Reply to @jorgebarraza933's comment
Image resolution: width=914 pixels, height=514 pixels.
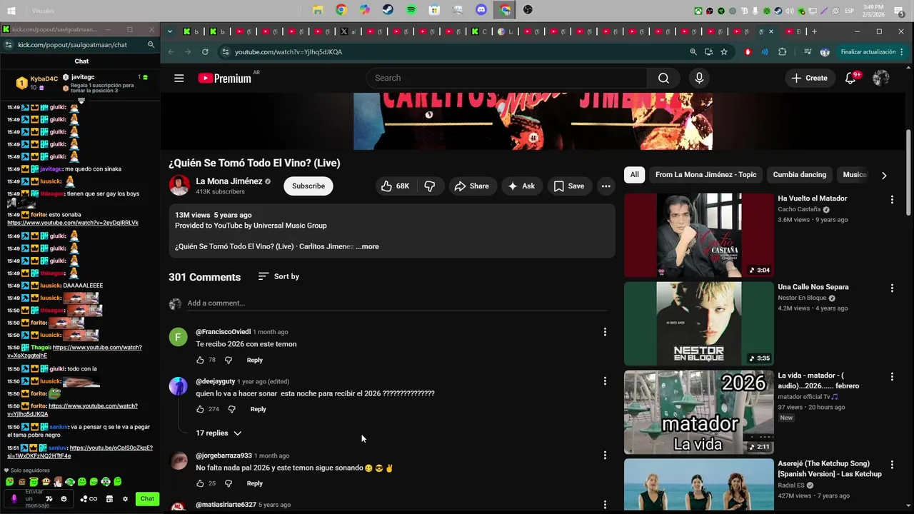point(255,484)
